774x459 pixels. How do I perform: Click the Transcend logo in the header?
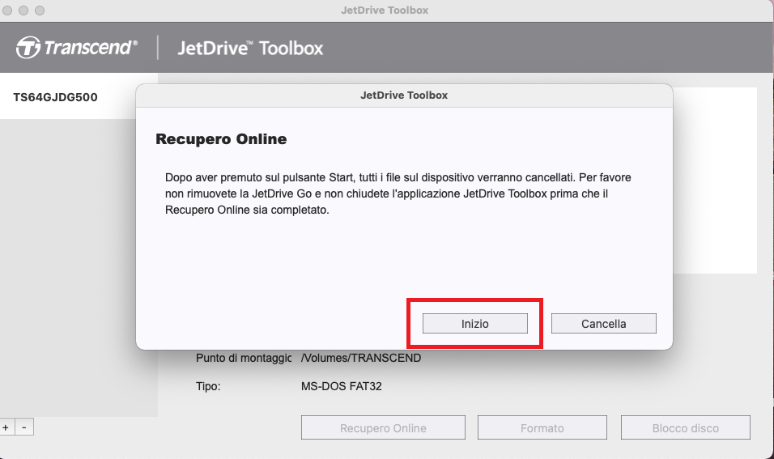(x=77, y=48)
